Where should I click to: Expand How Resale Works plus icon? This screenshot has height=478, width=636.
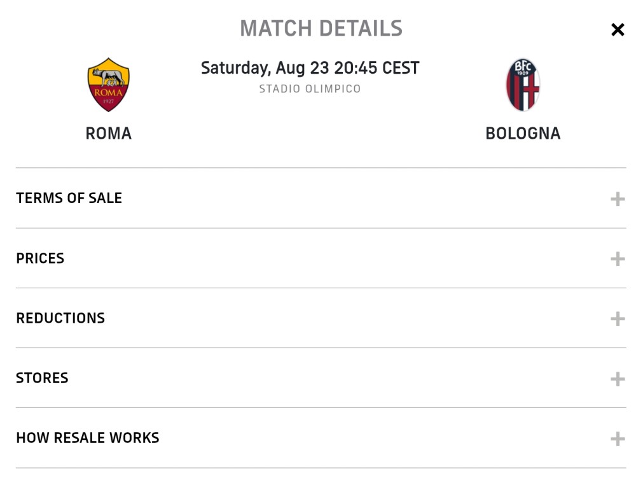pos(618,439)
